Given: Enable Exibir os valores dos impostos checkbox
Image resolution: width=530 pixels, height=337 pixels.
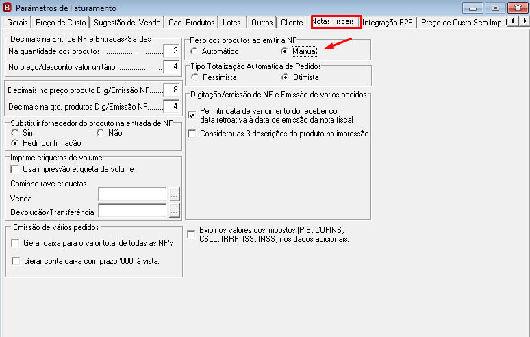Looking at the screenshot, I should click(191, 234).
